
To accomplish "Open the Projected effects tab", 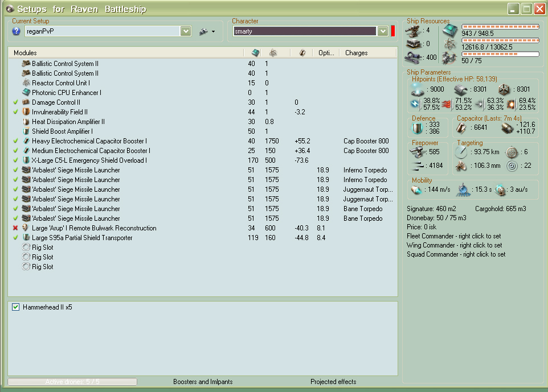I will (333, 382).
